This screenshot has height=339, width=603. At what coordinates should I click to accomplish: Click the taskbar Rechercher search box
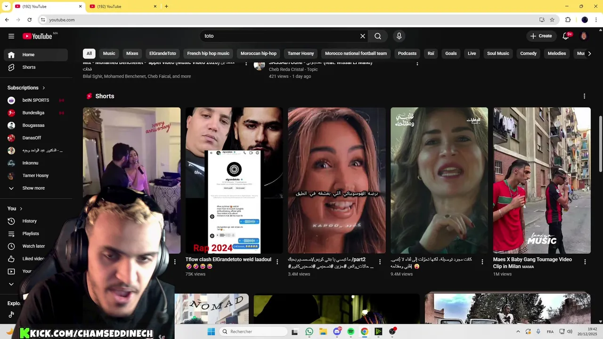[253, 331]
